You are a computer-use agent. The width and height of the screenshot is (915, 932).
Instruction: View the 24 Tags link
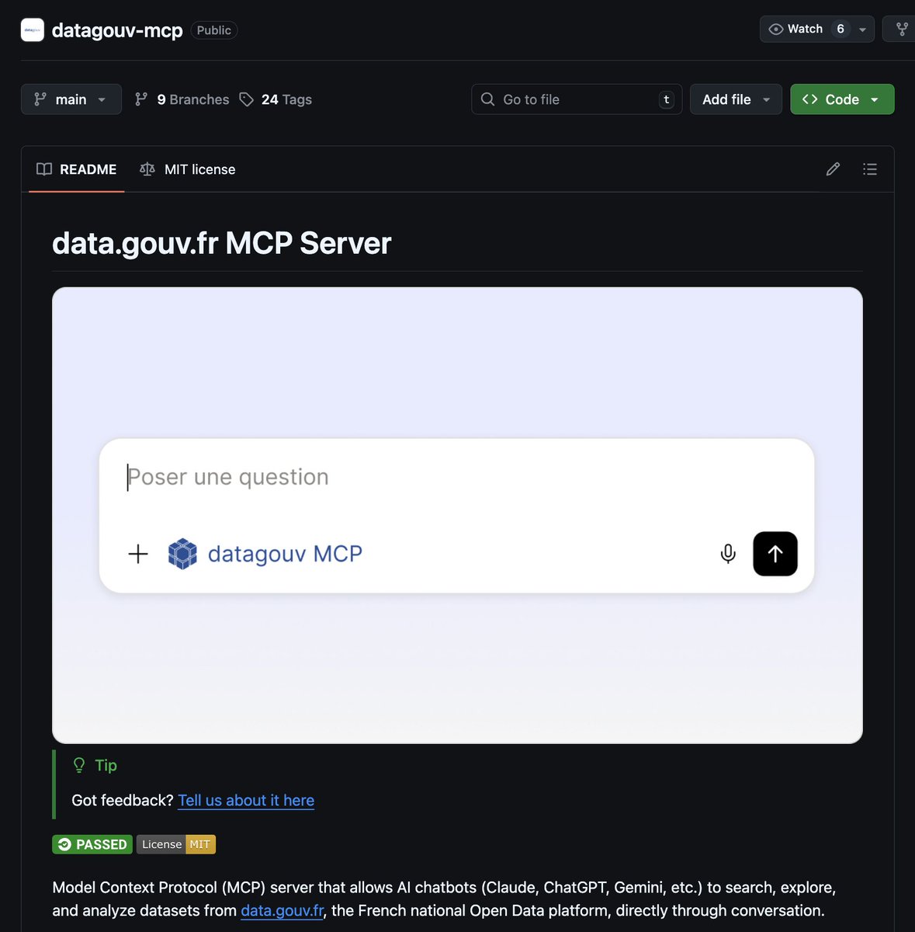point(276,99)
